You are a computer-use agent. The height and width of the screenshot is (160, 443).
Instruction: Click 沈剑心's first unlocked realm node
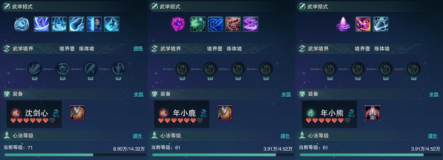[x=34, y=69]
